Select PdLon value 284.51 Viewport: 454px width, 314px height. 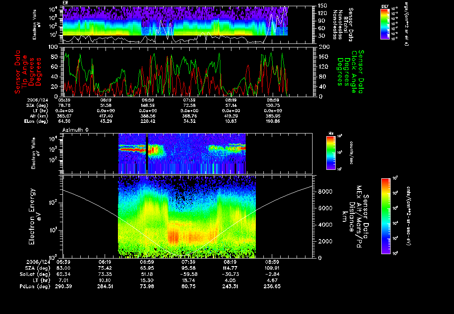click(x=105, y=287)
